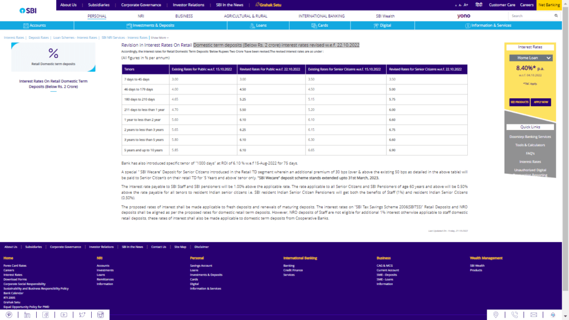Open the Instagram social icon in footer
Viewport: 569px width, 320px height.
[101, 314]
